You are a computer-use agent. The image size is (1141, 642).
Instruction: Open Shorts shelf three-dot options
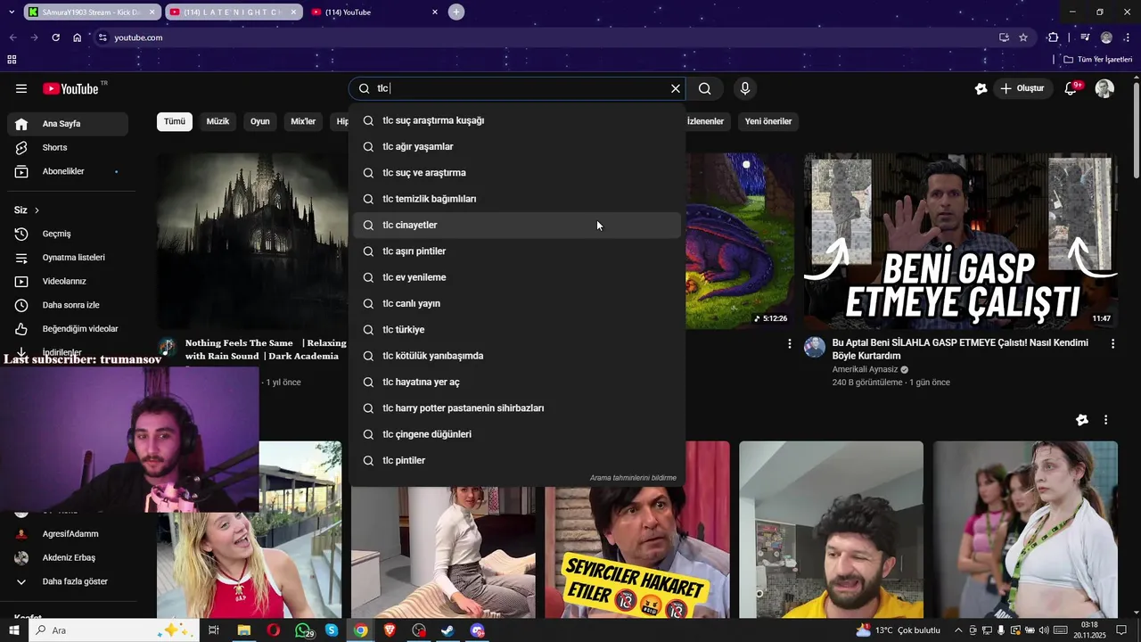click(1105, 420)
